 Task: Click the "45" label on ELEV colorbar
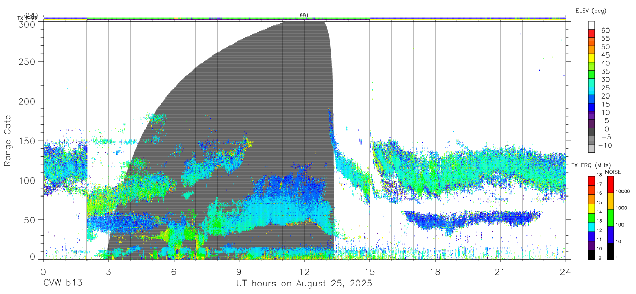tap(605, 55)
